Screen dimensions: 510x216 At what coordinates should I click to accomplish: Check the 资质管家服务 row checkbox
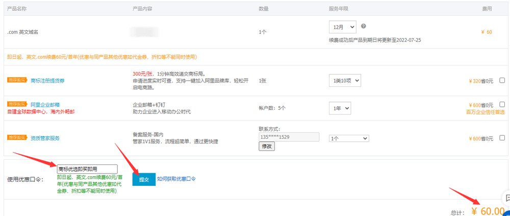(x=502, y=138)
